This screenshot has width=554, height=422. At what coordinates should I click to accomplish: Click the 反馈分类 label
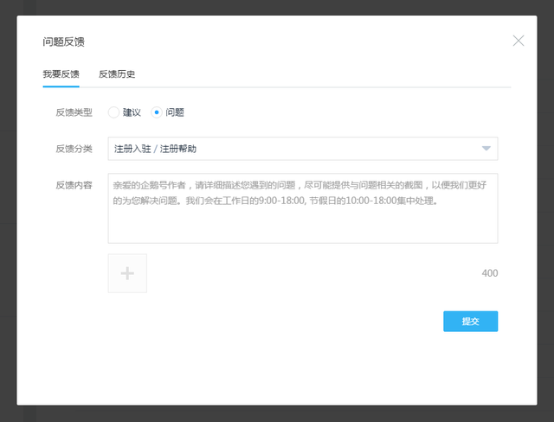74,149
